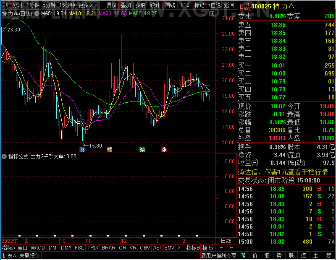This screenshot has height=260, width=336.
Task: Select the 值 value tab
Action: [303, 255]
